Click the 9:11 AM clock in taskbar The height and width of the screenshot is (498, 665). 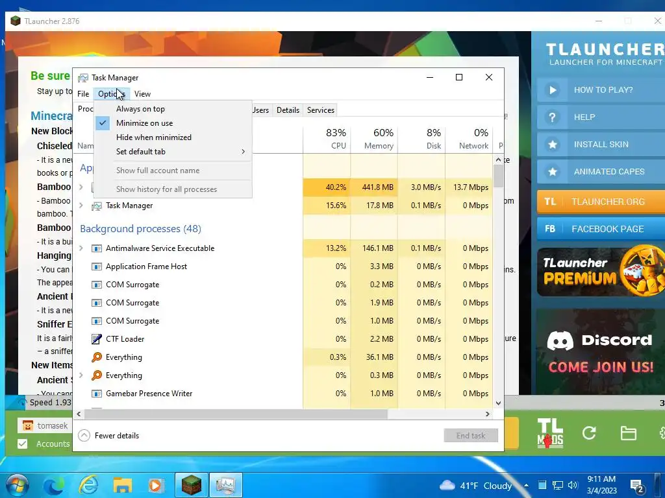point(601,479)
